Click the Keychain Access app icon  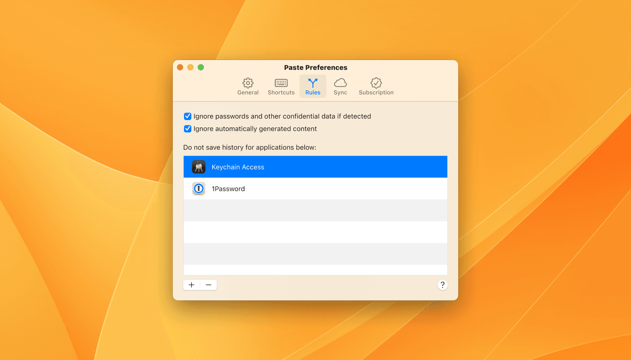click(199, 167)
